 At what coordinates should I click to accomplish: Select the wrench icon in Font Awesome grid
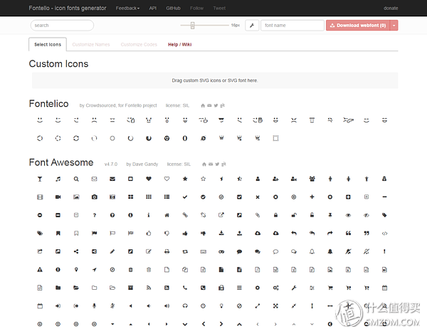pos(294,288)
